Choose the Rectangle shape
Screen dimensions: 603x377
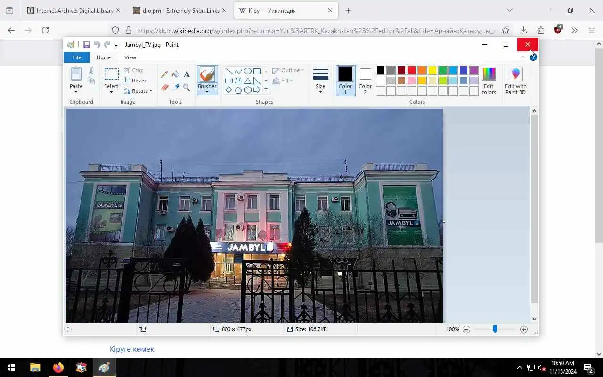click(x=257, y=71)
